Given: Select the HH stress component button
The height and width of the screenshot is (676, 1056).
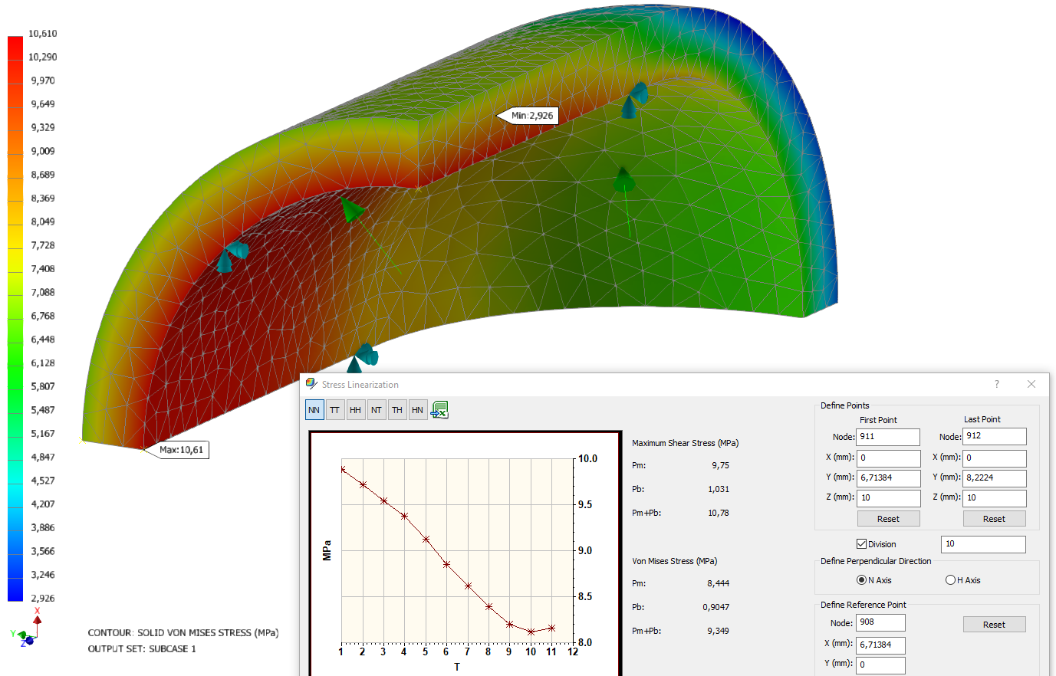Looking at the screenshot, I should [x=356, y=410].
